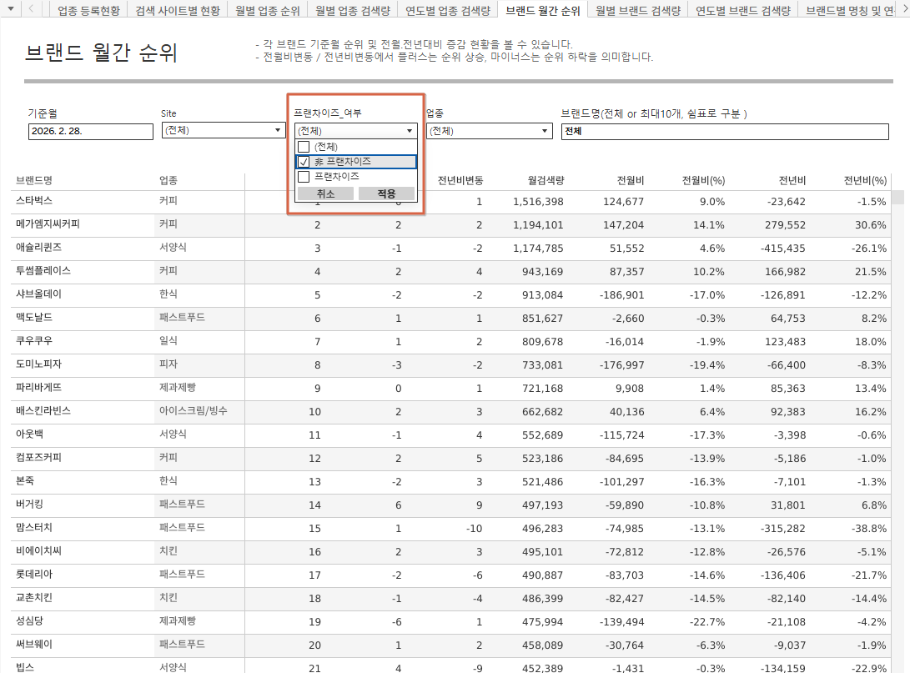Focus the 브랜드명 text input box
910x673 pixels.
click(724, 131)
